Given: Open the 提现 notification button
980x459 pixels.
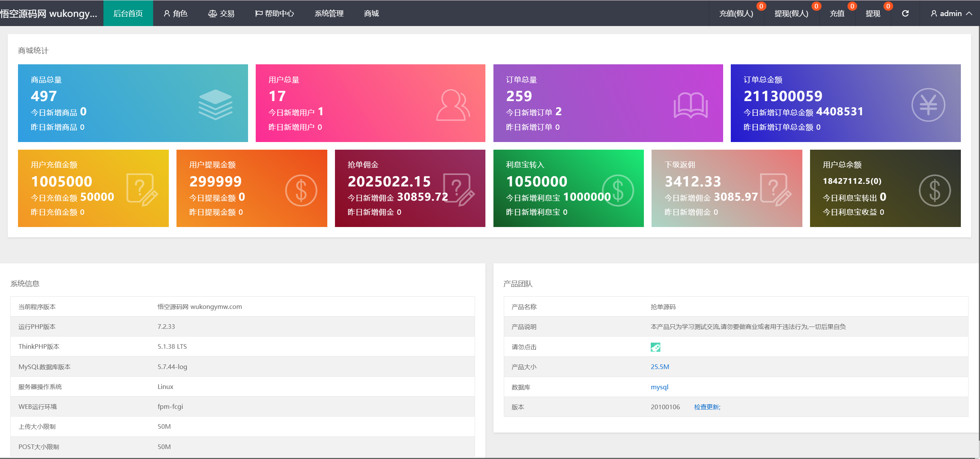Looking at the screenshot, I should 873,13.
